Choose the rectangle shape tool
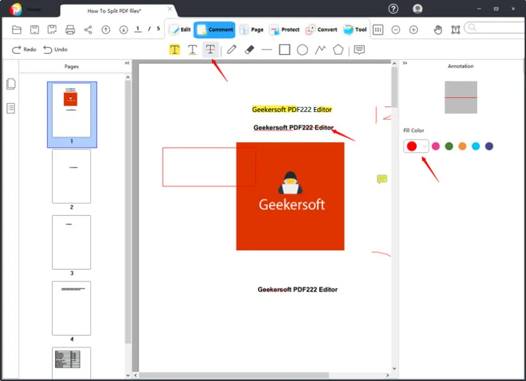This screenshot has height=381, width=526. click(284, 49)
